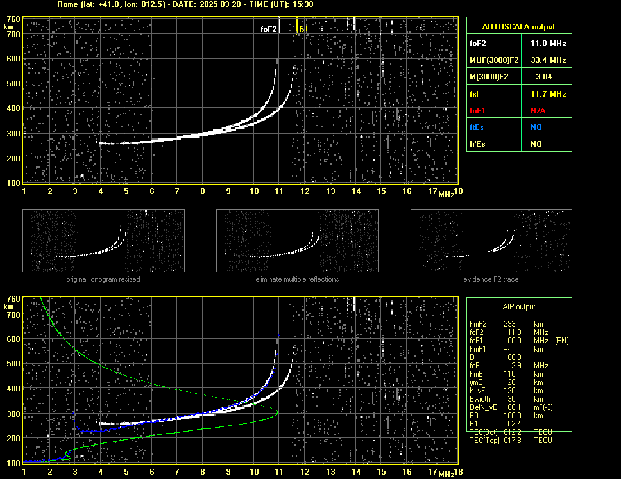
Task: Select the NO value for h'Es
Action: 536,144
